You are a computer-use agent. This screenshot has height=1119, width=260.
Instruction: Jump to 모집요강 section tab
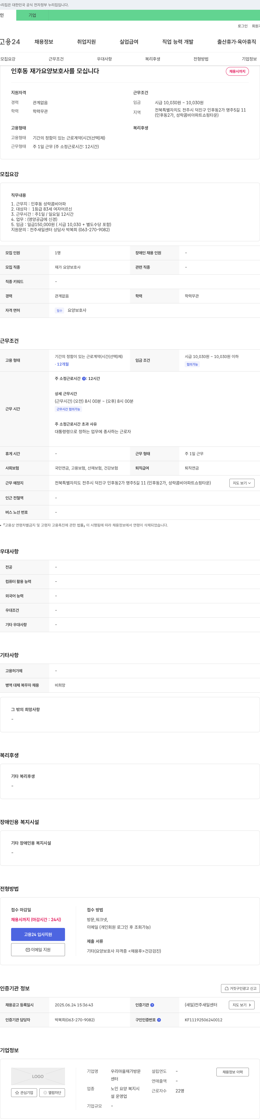8,59
